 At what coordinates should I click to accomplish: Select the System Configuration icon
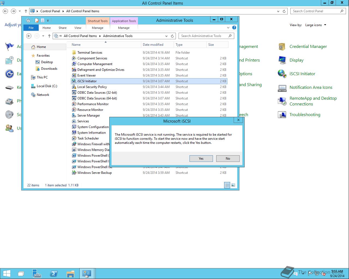(74, 127)
